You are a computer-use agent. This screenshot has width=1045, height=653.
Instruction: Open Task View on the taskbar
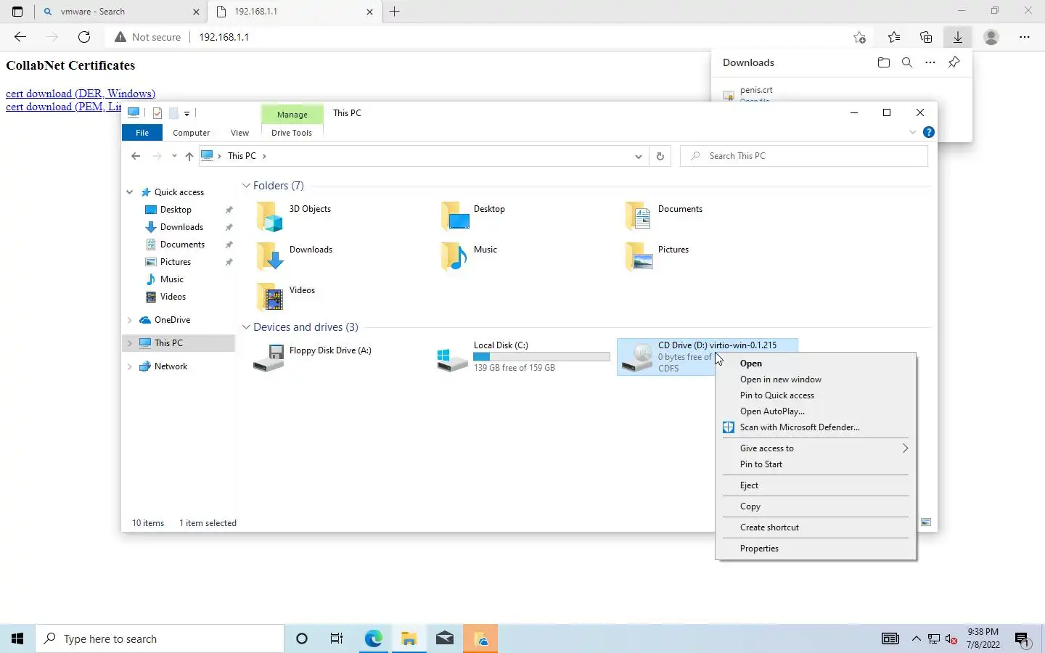click(337, 638)
